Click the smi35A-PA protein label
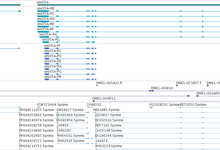 (53, 66)
